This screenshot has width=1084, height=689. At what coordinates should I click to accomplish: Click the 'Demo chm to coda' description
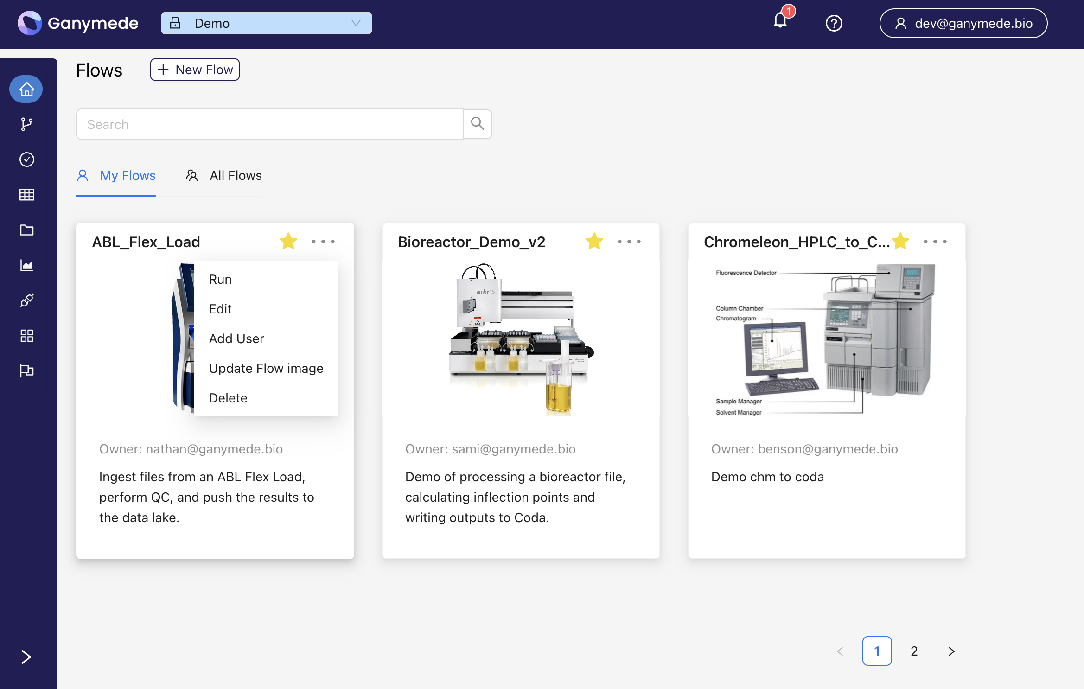(x=767, y=477)
